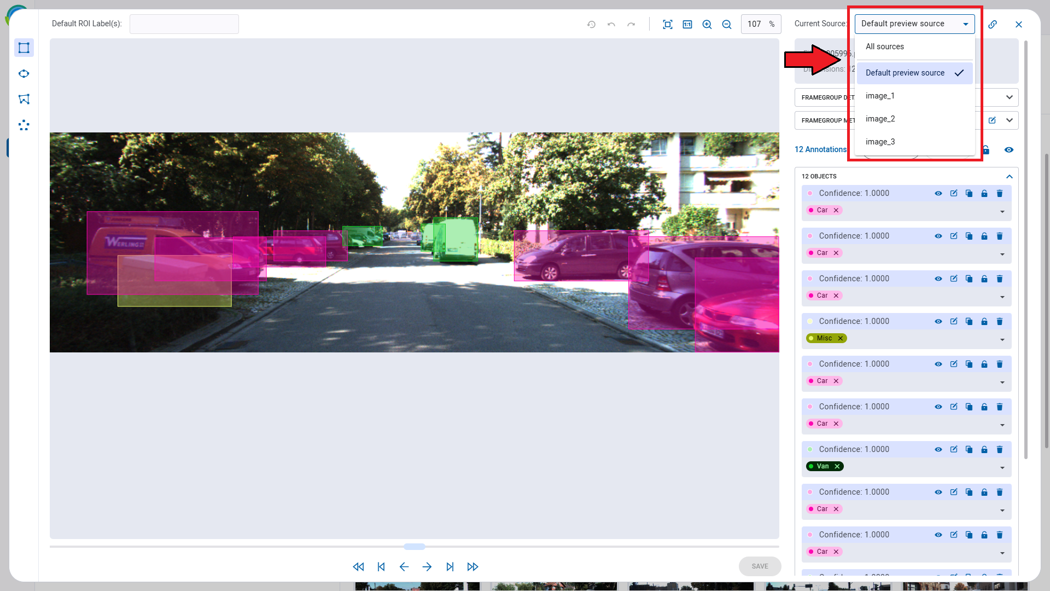The image size is (1050, 591).
Task: Select All sources from current source menu
Action: tap(885, 46)
